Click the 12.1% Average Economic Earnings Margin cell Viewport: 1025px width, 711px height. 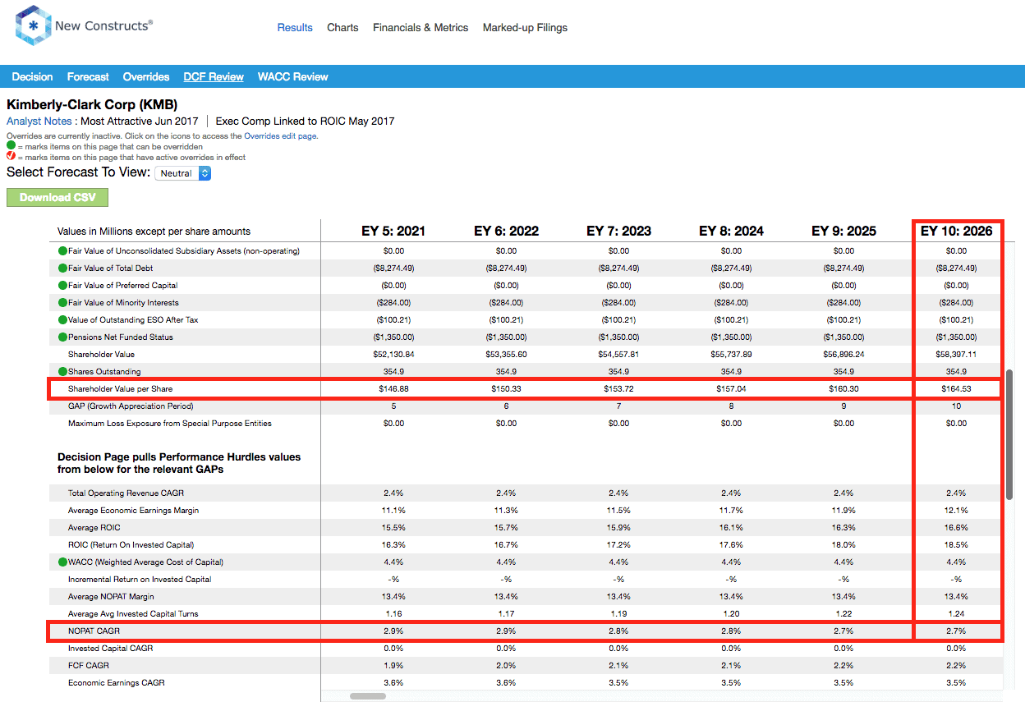pyautogui.click(x=956, y=511)
